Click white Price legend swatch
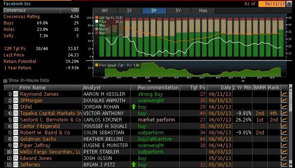Viewport: 295px width, 168px height. (x=97, y=21)
